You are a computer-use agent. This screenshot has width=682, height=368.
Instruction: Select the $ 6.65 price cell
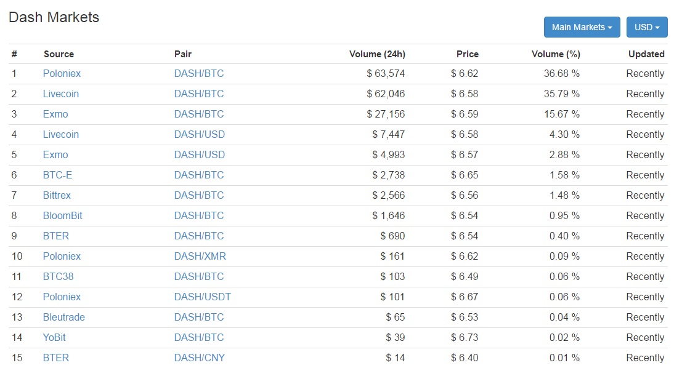pos(465,175)
